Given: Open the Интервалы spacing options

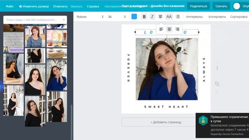Looking at the screenshot, I should (x=195, y=17).
